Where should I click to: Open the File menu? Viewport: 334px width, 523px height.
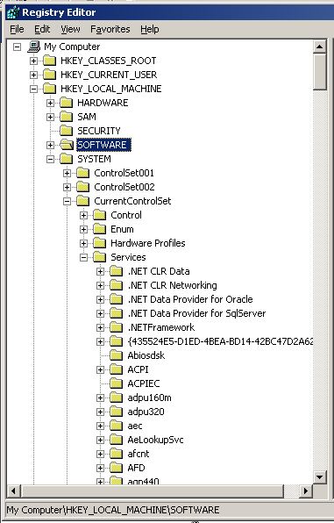(17, 29)
